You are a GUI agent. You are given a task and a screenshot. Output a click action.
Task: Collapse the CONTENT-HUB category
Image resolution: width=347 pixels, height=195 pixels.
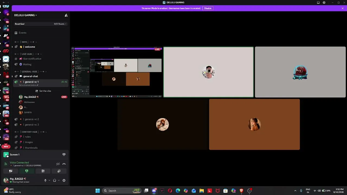[30, 132]
